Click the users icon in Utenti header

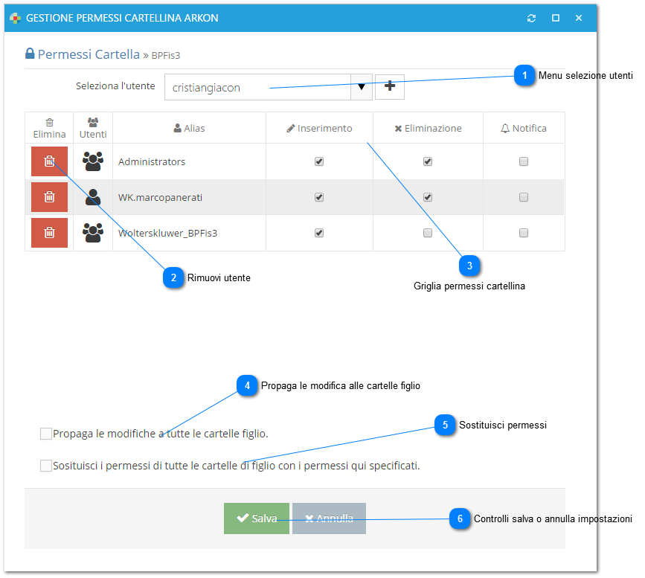[93, 122]
